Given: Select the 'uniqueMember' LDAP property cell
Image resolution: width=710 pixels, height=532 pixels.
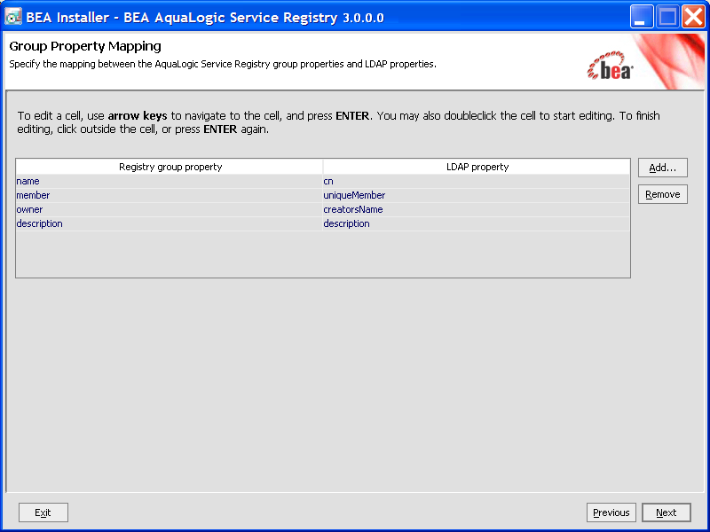Looking at the screenshot, I should [477, 195].
